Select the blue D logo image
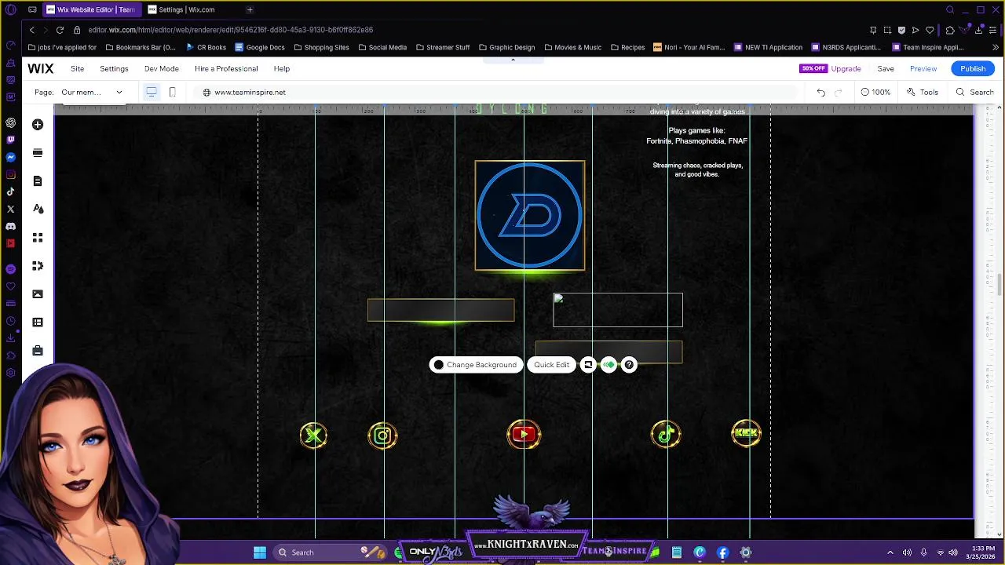This screenshot has height=565, width=1005. pos(530,216)
